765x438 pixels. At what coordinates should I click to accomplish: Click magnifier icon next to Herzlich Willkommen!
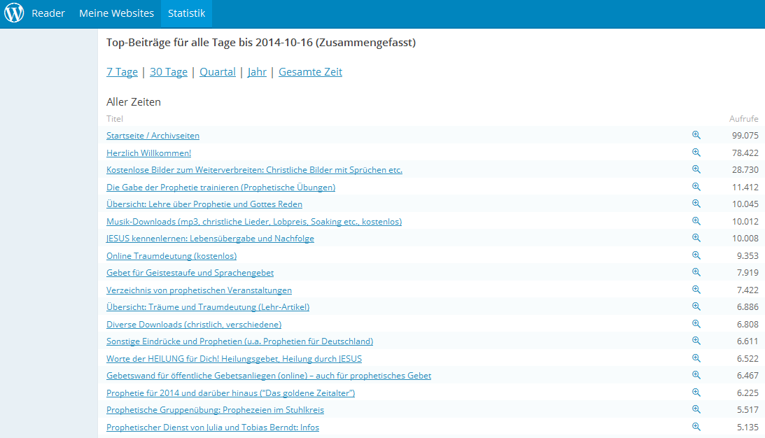(696, 153)
